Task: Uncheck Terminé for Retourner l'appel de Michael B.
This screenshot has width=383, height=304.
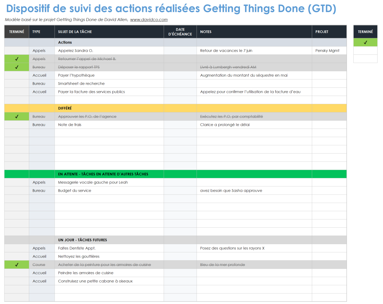Action: click(17, 59)
